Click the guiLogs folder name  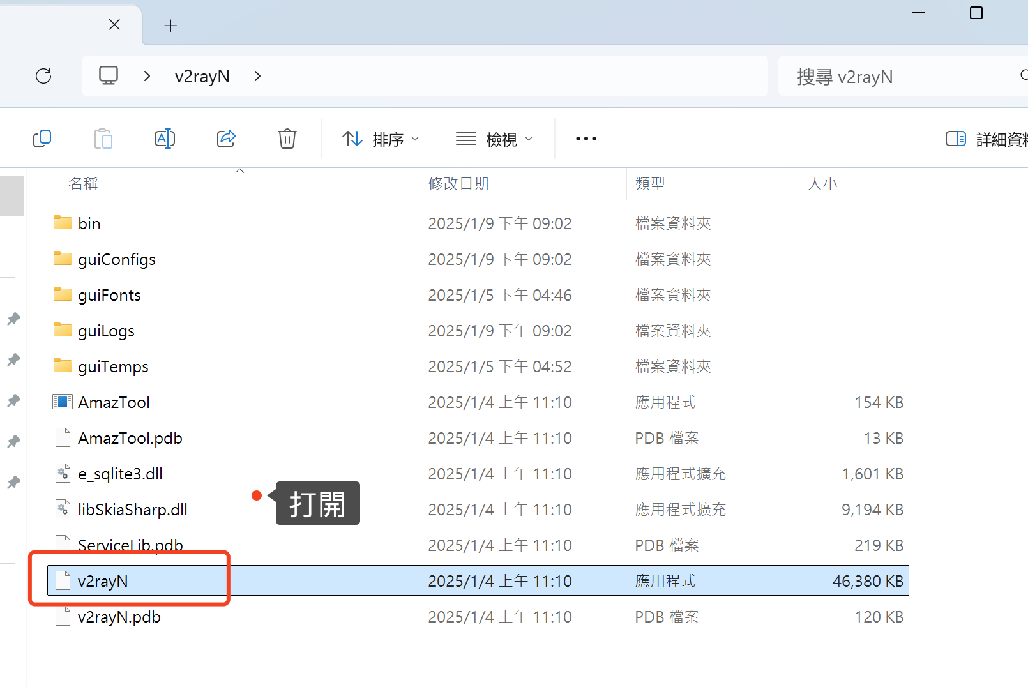point(106,331)
